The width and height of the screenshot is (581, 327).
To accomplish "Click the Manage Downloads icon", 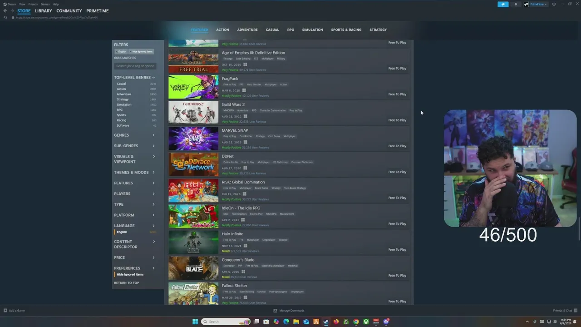I will [275, 311].
